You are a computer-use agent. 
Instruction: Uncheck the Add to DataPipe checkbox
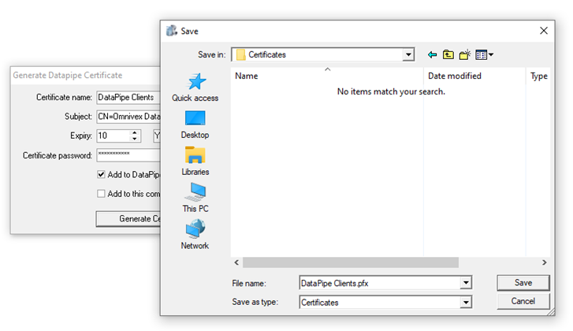pos(101,174)
